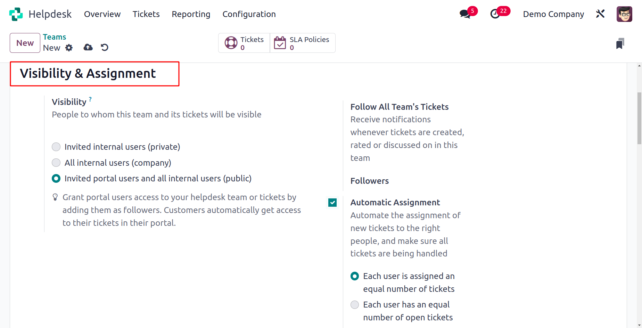Click the user avatar picture
Screen dimensions: 642x328
(x=624, y=14)
